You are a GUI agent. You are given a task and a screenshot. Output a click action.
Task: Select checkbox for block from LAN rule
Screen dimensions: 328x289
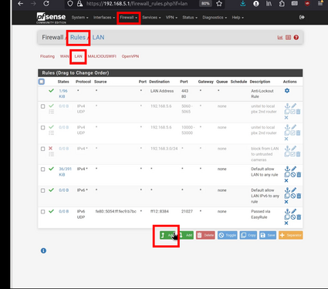[x=43, y=149]
